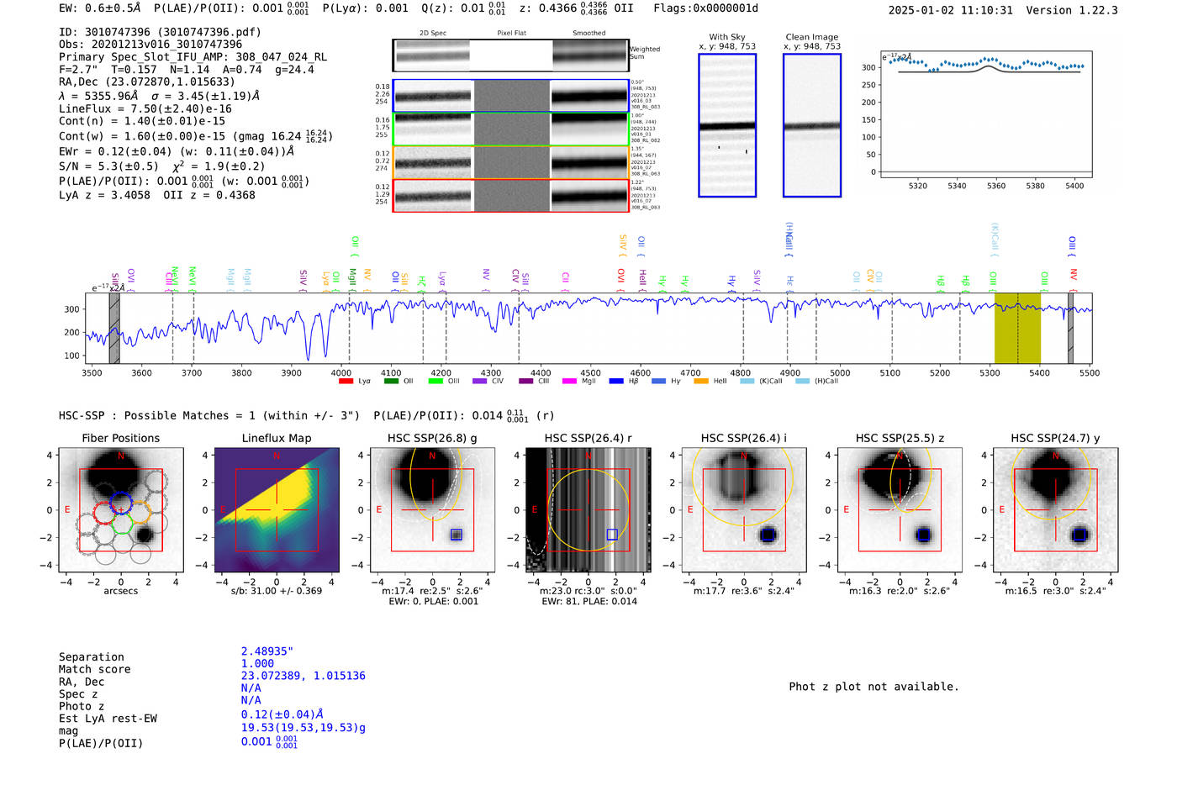Open the HSC SSP(26.8) g image
Screen dimensions: 1177x801
point(432,510)
